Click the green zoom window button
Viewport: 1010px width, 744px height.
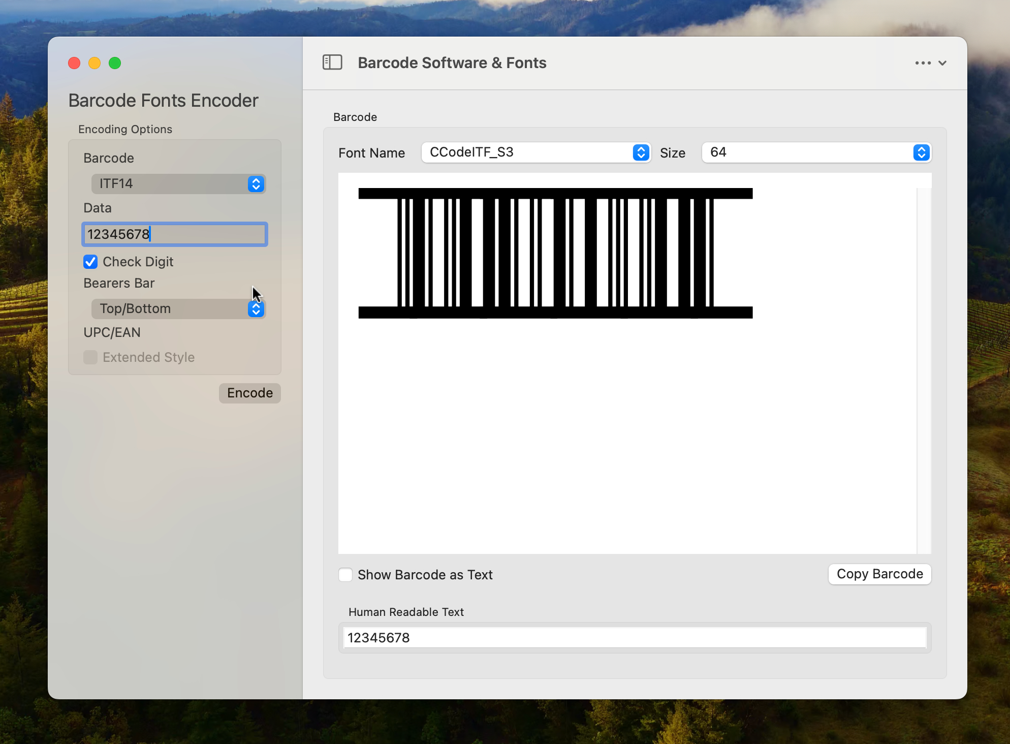115,63
